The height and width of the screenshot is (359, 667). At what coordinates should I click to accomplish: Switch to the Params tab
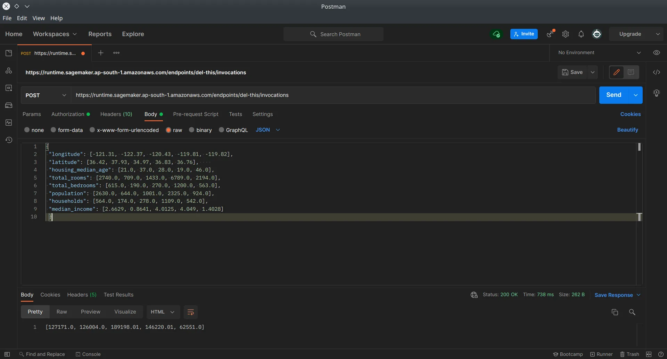(x=32, y=114)
